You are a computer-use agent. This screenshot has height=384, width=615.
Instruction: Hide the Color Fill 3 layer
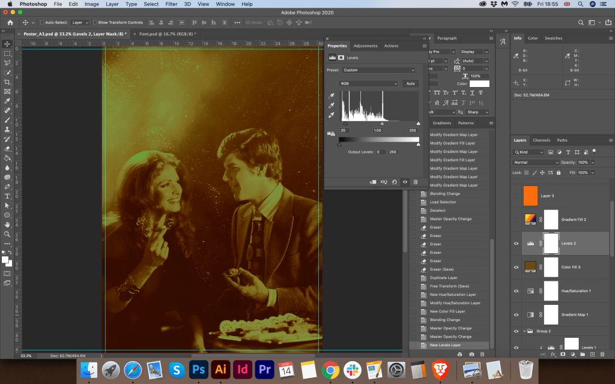coord(516,267)
